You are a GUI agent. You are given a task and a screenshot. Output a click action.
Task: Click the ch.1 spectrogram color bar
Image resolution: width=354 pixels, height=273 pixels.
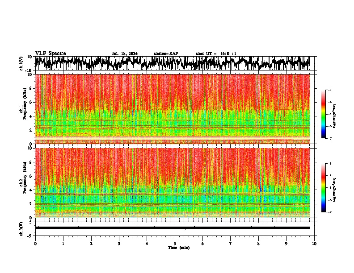pos(323,114)
